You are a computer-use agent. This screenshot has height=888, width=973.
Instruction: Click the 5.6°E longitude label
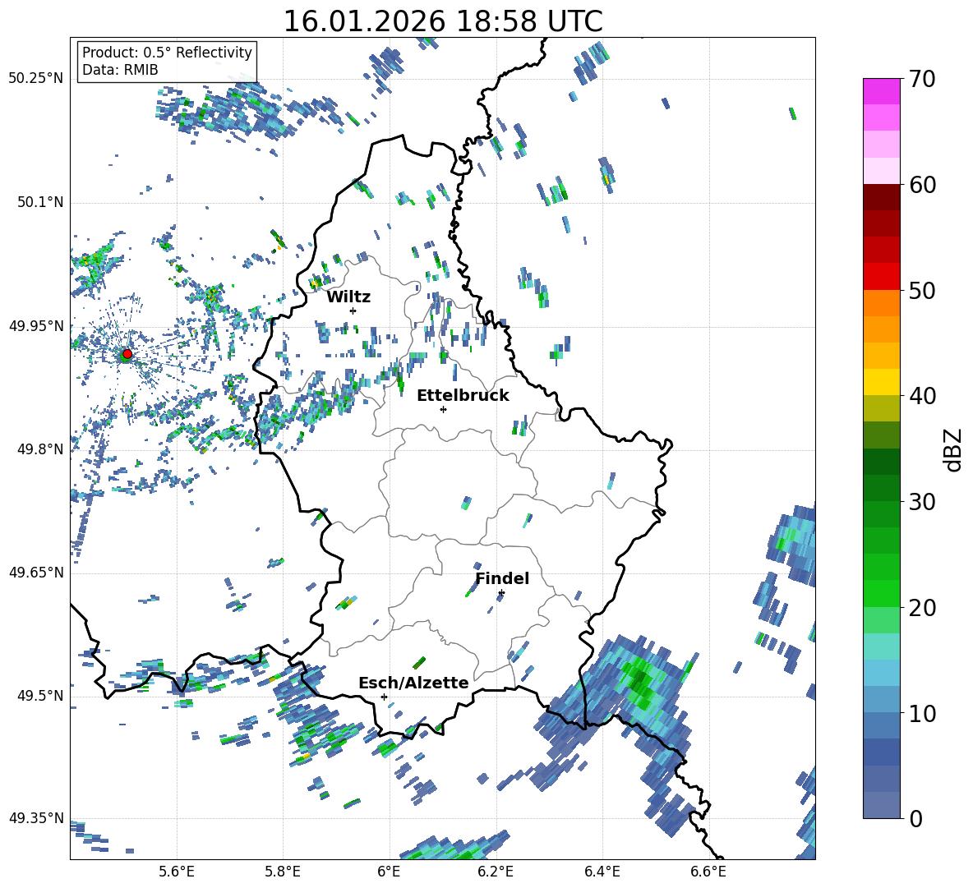coord(177,872)
